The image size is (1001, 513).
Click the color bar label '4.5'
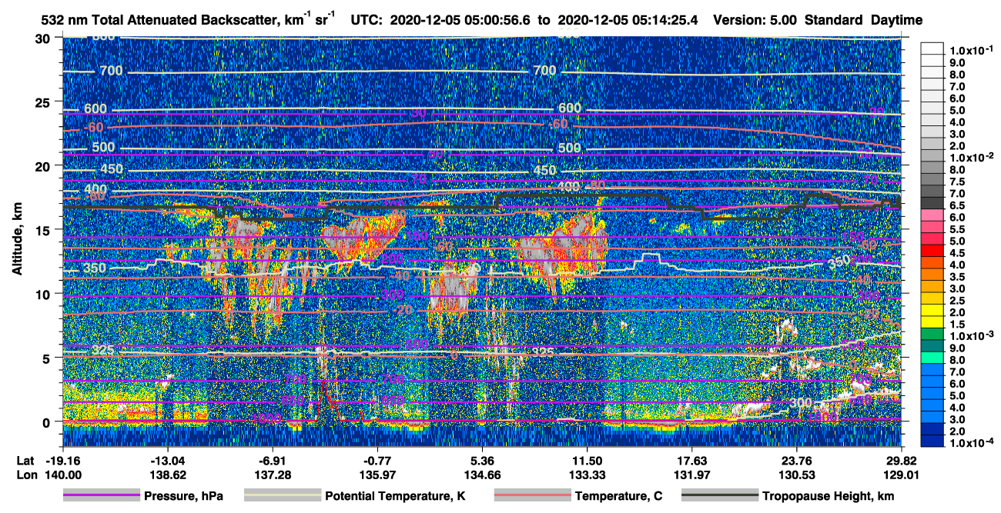click(957, 253)
